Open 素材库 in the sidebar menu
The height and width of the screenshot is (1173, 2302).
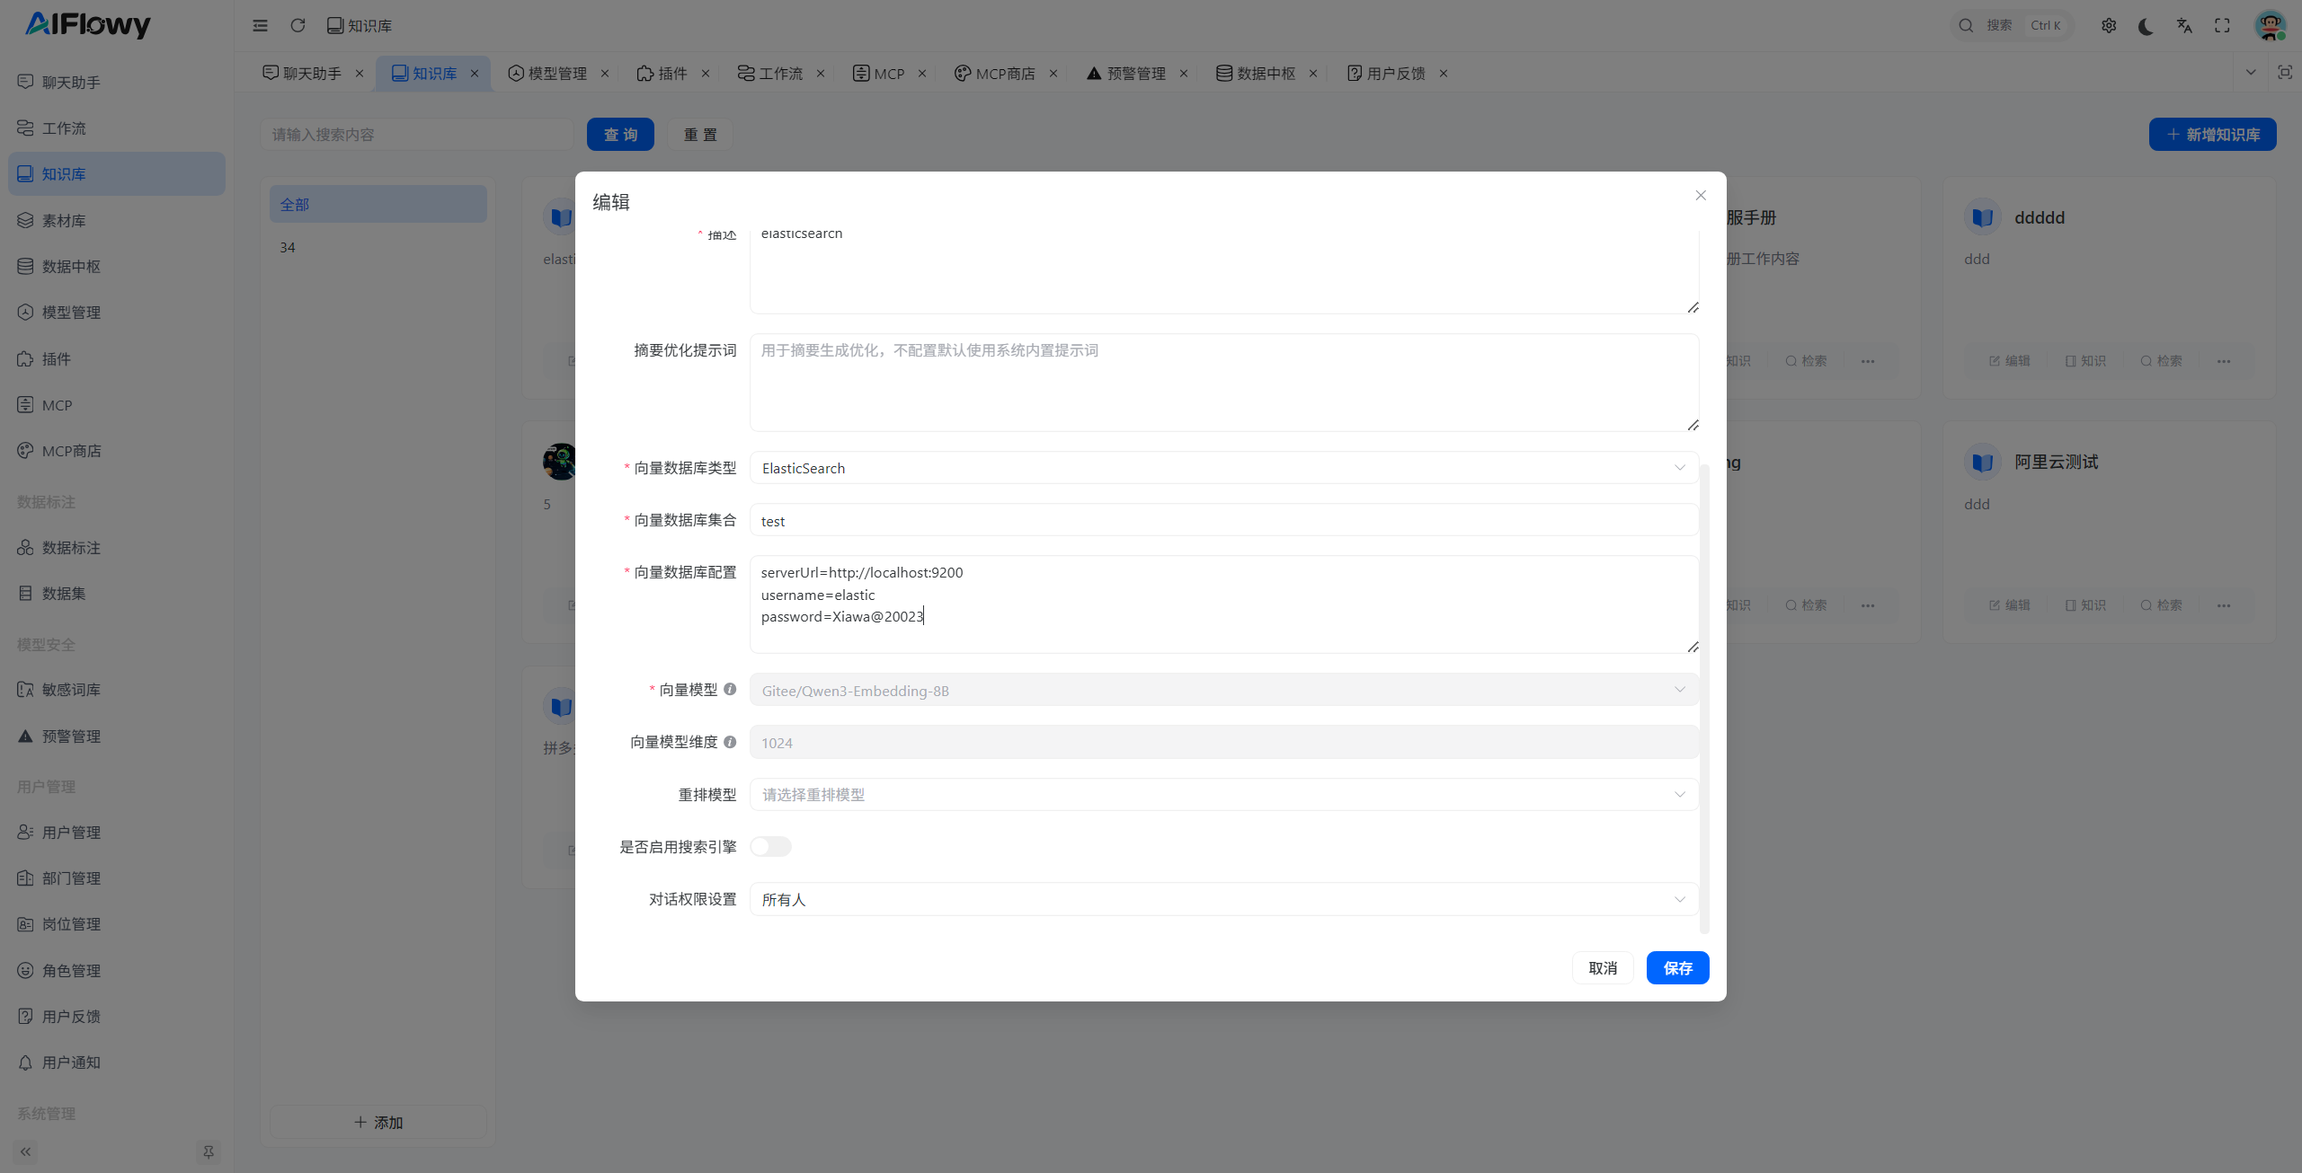(x=64, y=220)
